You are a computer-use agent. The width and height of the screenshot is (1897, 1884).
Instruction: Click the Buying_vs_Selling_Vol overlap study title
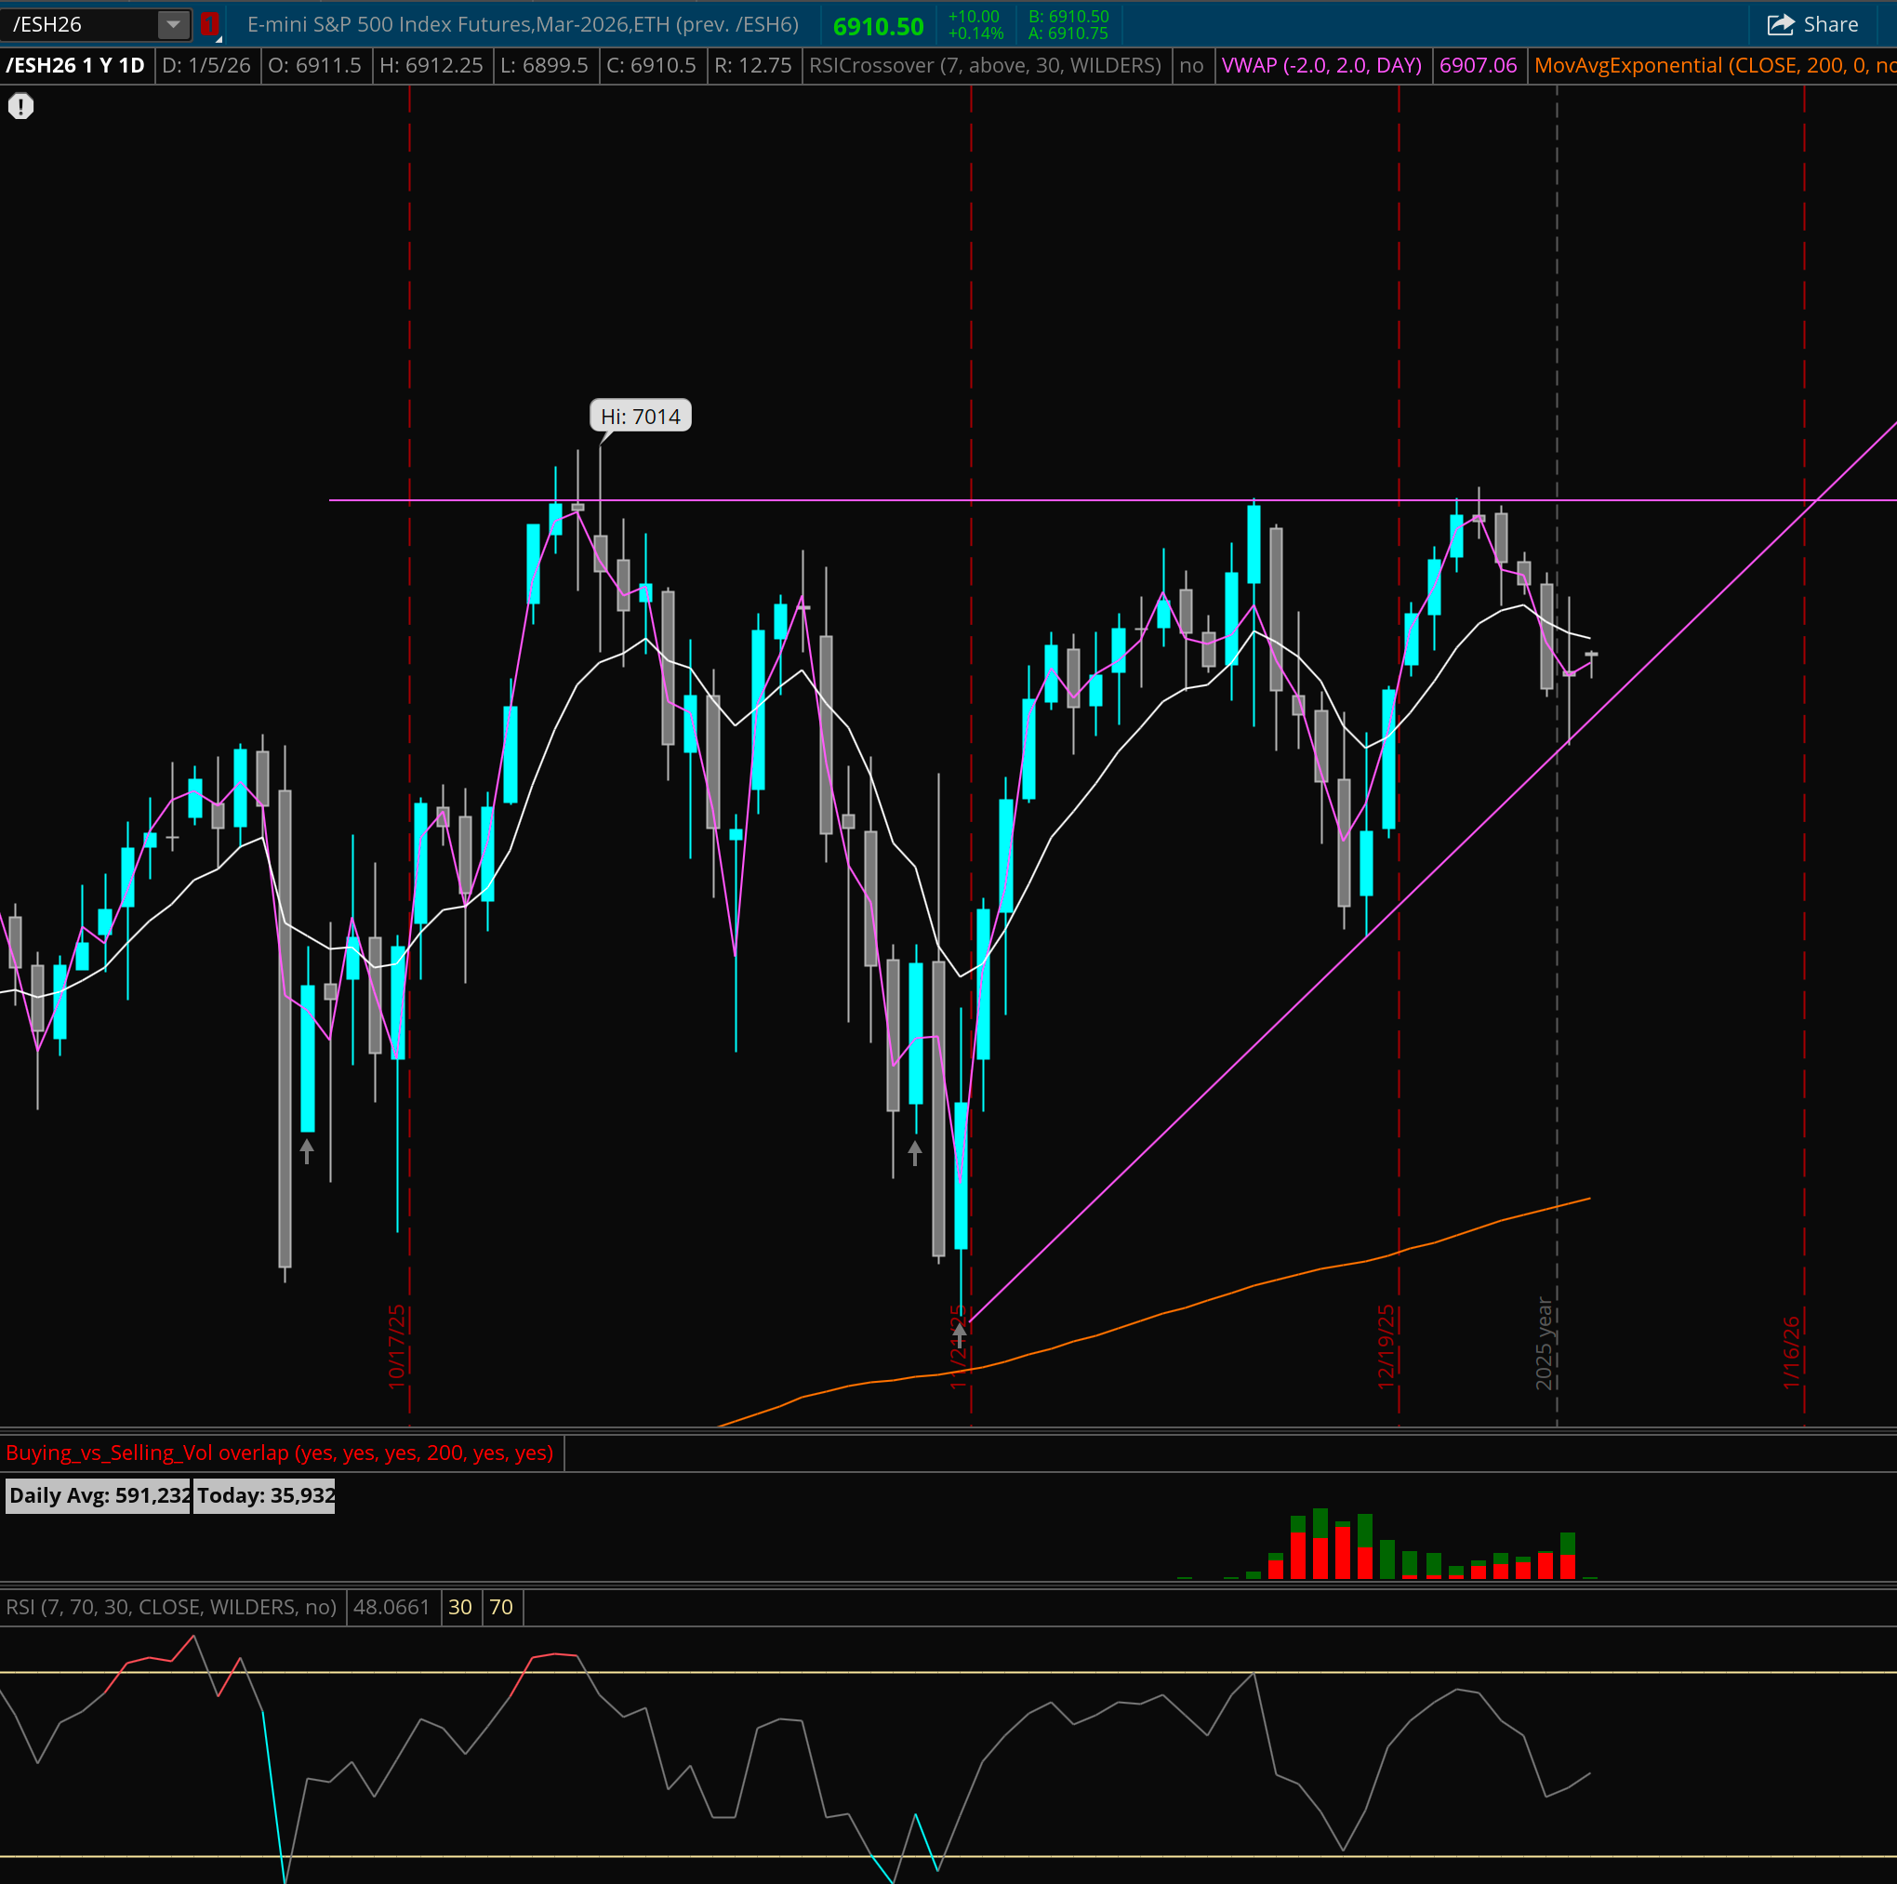[x=280, y=1452]
